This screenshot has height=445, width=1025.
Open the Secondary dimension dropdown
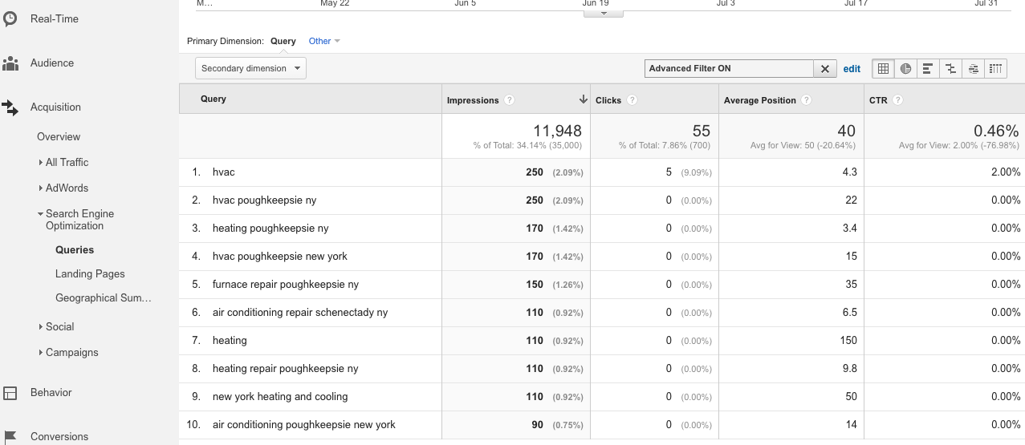[x=250, y=69]
